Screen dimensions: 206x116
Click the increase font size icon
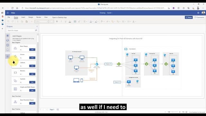[x=79, y=22]
